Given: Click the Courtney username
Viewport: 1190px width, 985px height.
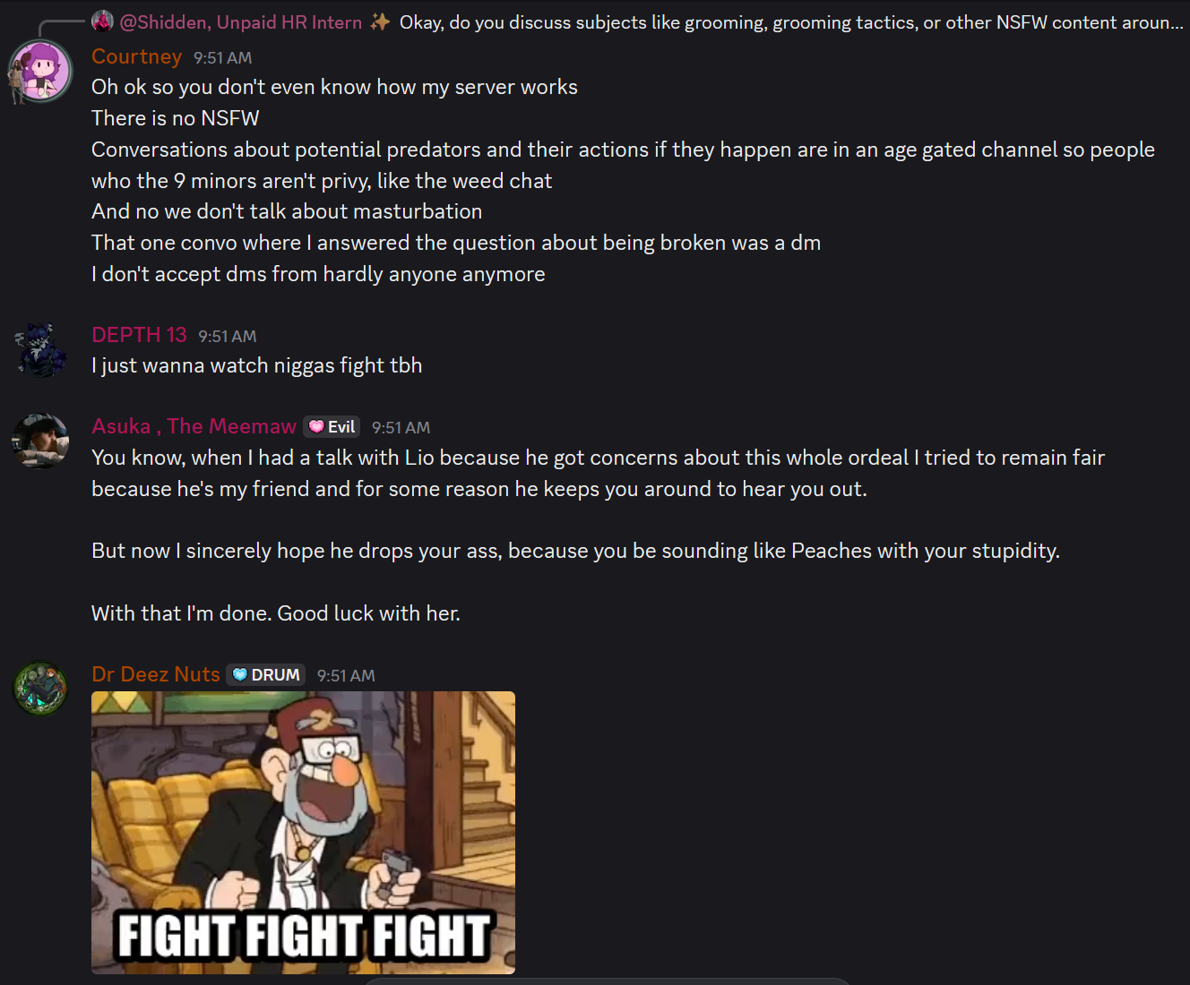Looking at the screenshot, I should pos(136,56).
